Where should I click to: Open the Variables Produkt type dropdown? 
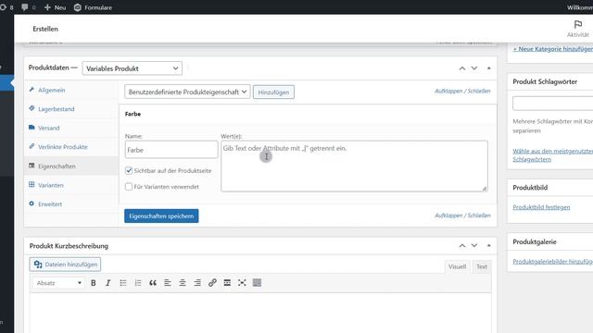point(132,68)
